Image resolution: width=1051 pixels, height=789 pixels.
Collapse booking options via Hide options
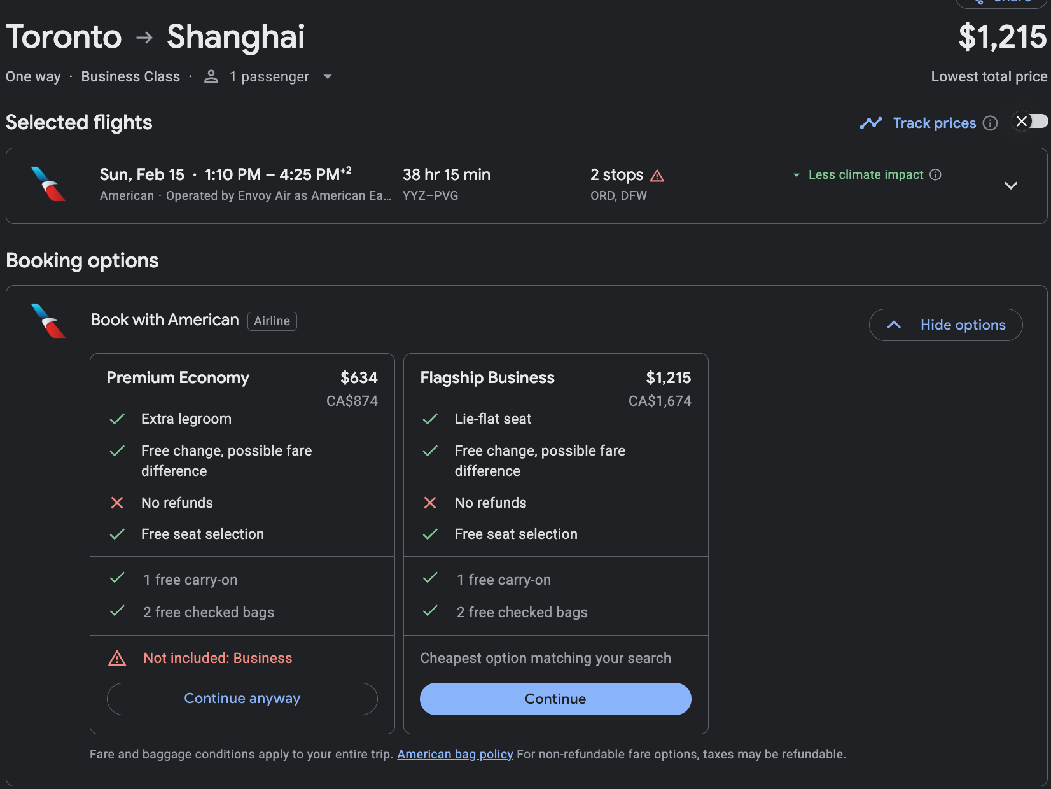[x=945, y=325]
